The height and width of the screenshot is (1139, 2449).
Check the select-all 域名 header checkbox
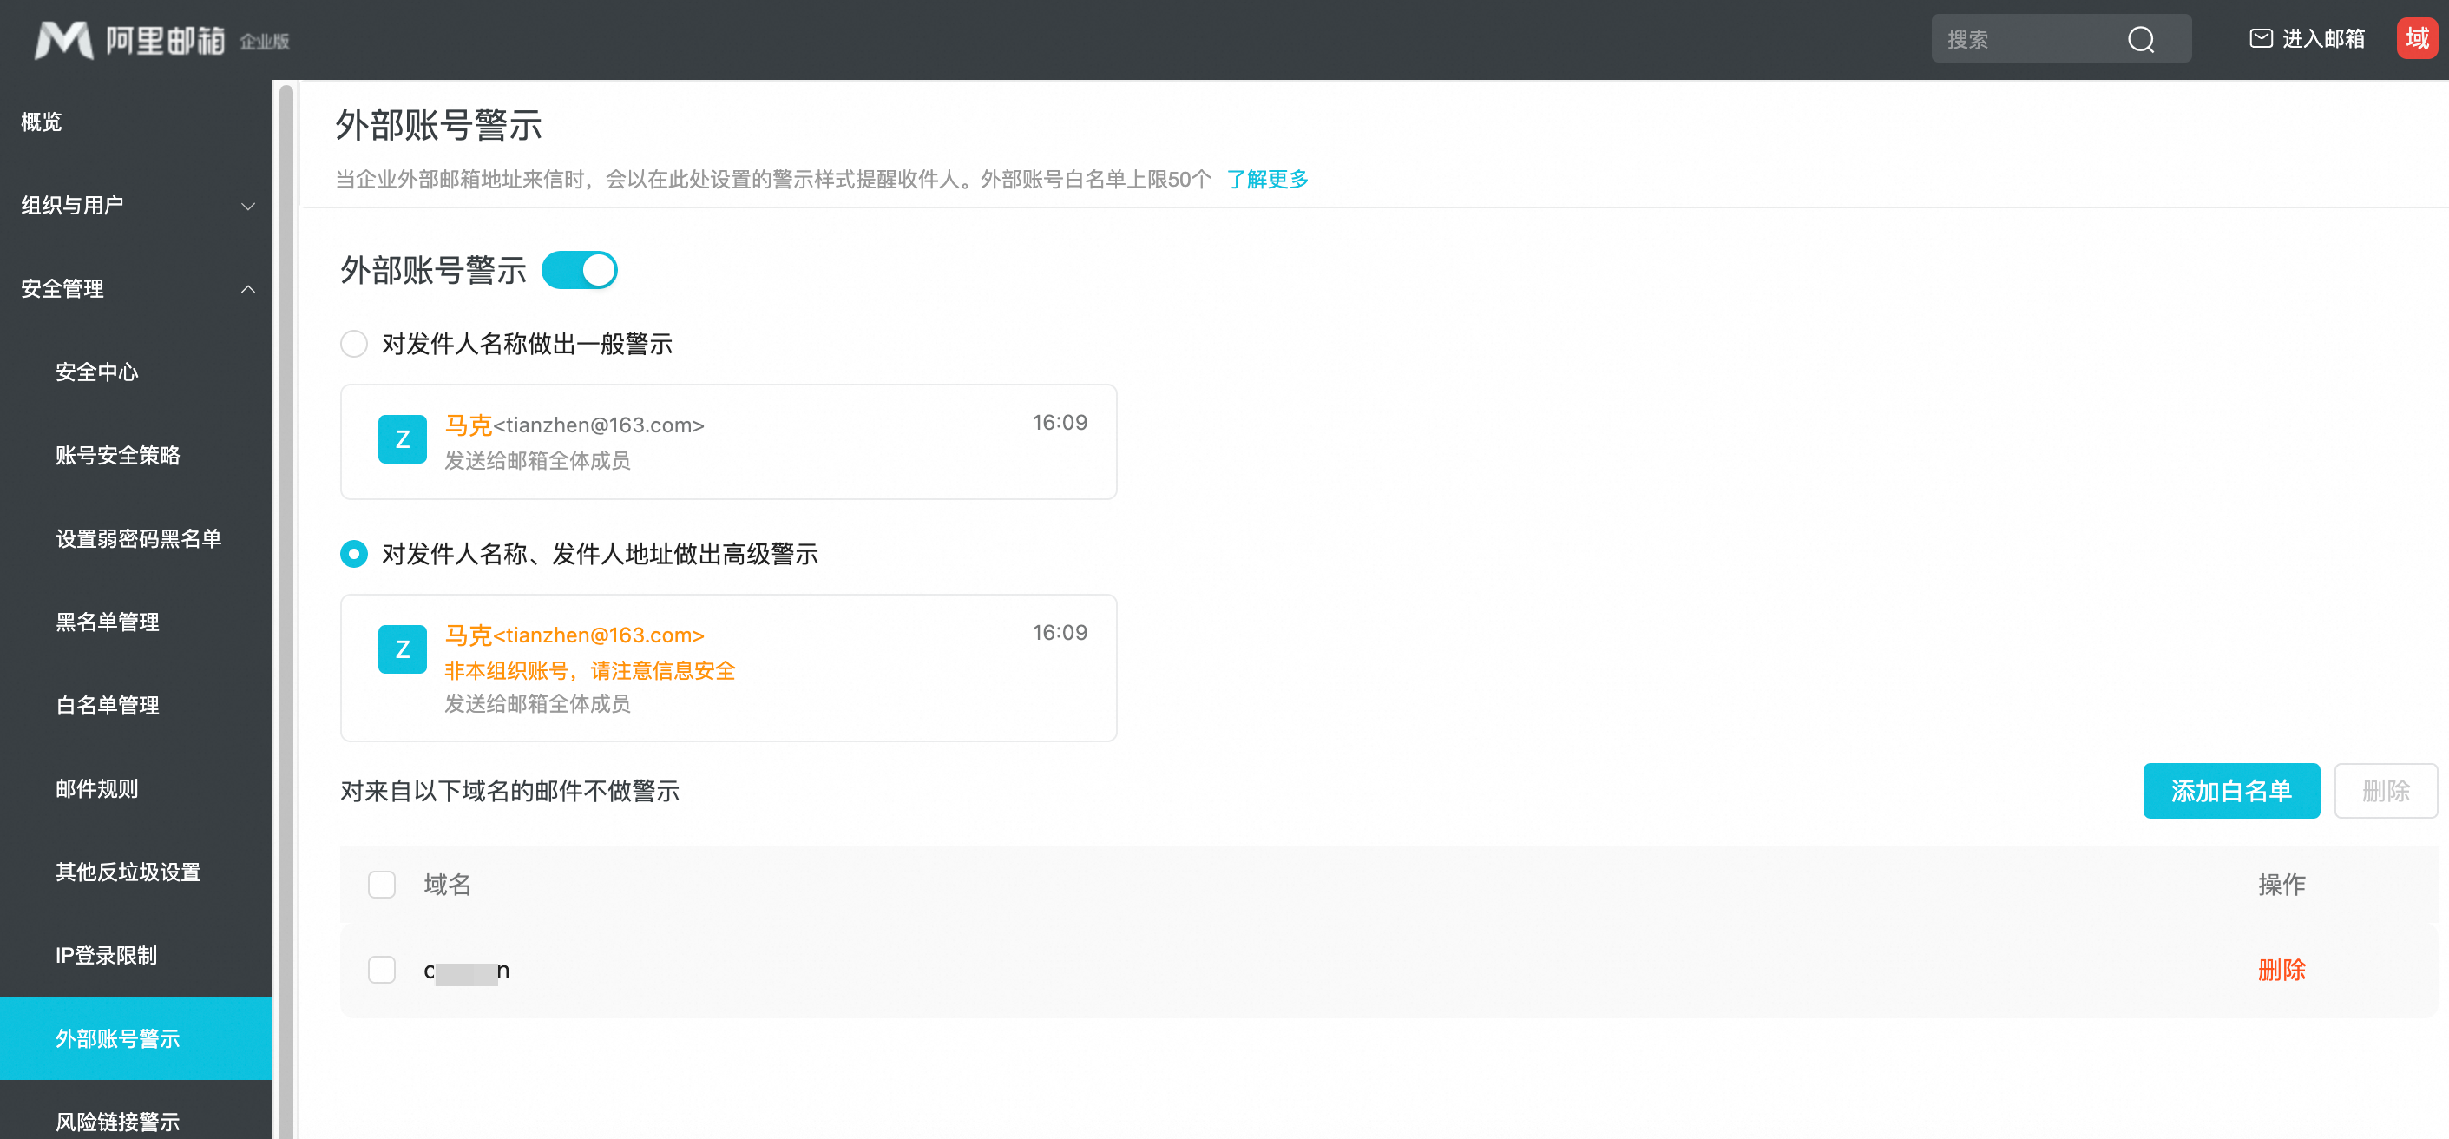pos(381,884)
